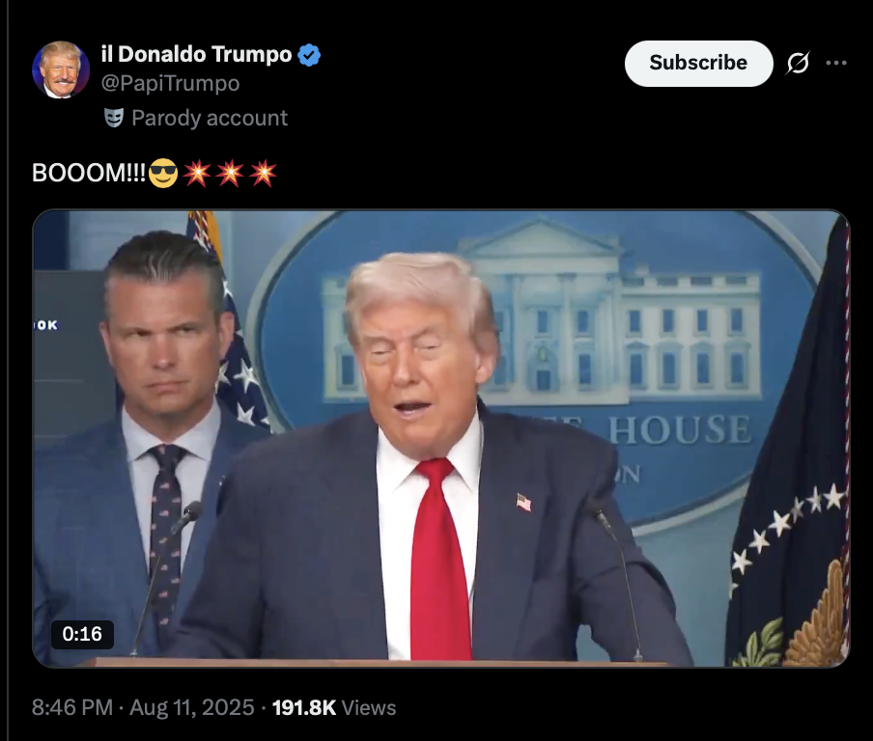
Task: Open the 8:46 PM timestamp link
Action: (72, 707)
